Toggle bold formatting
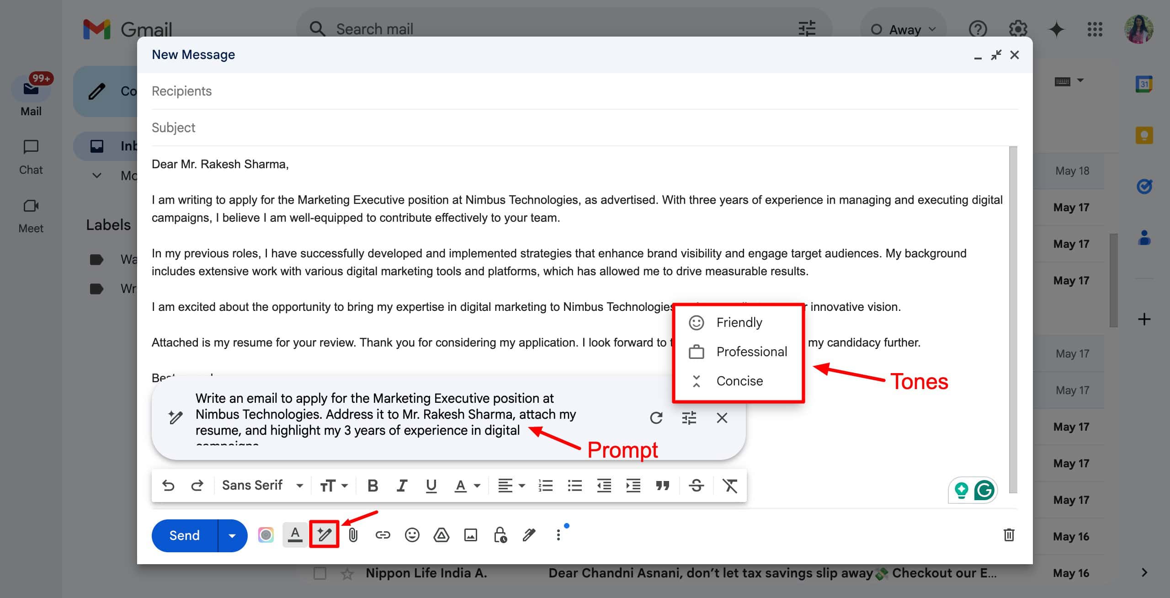Viewport: 1170px width, 598px height. pyautogui.click(x=372, y=486)
